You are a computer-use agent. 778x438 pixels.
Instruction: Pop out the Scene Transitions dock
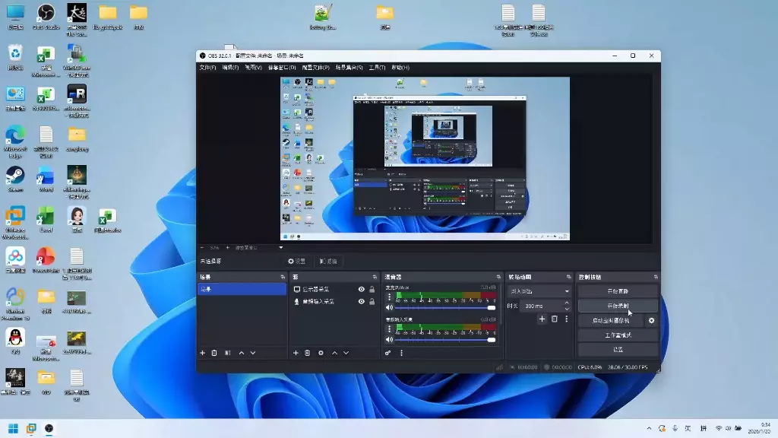tap(568, 277)
